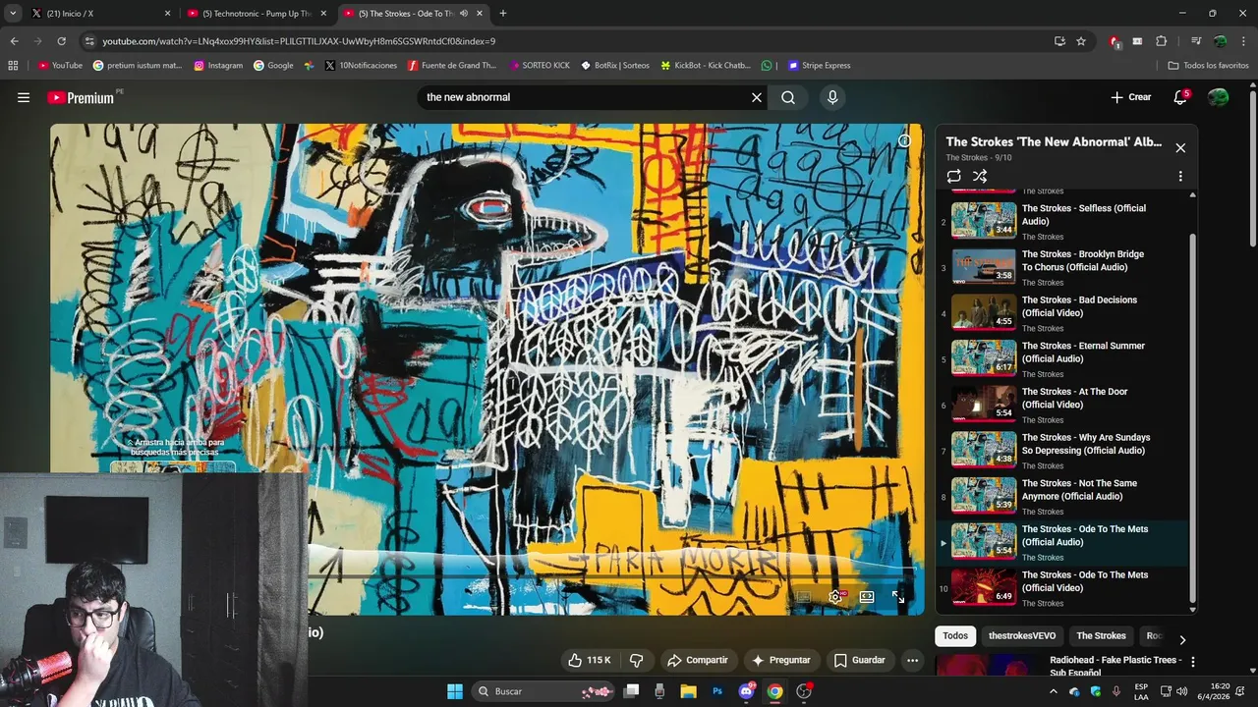
Task: Show video info card icon
Action: pyautogui.click(x=904, y=140)
